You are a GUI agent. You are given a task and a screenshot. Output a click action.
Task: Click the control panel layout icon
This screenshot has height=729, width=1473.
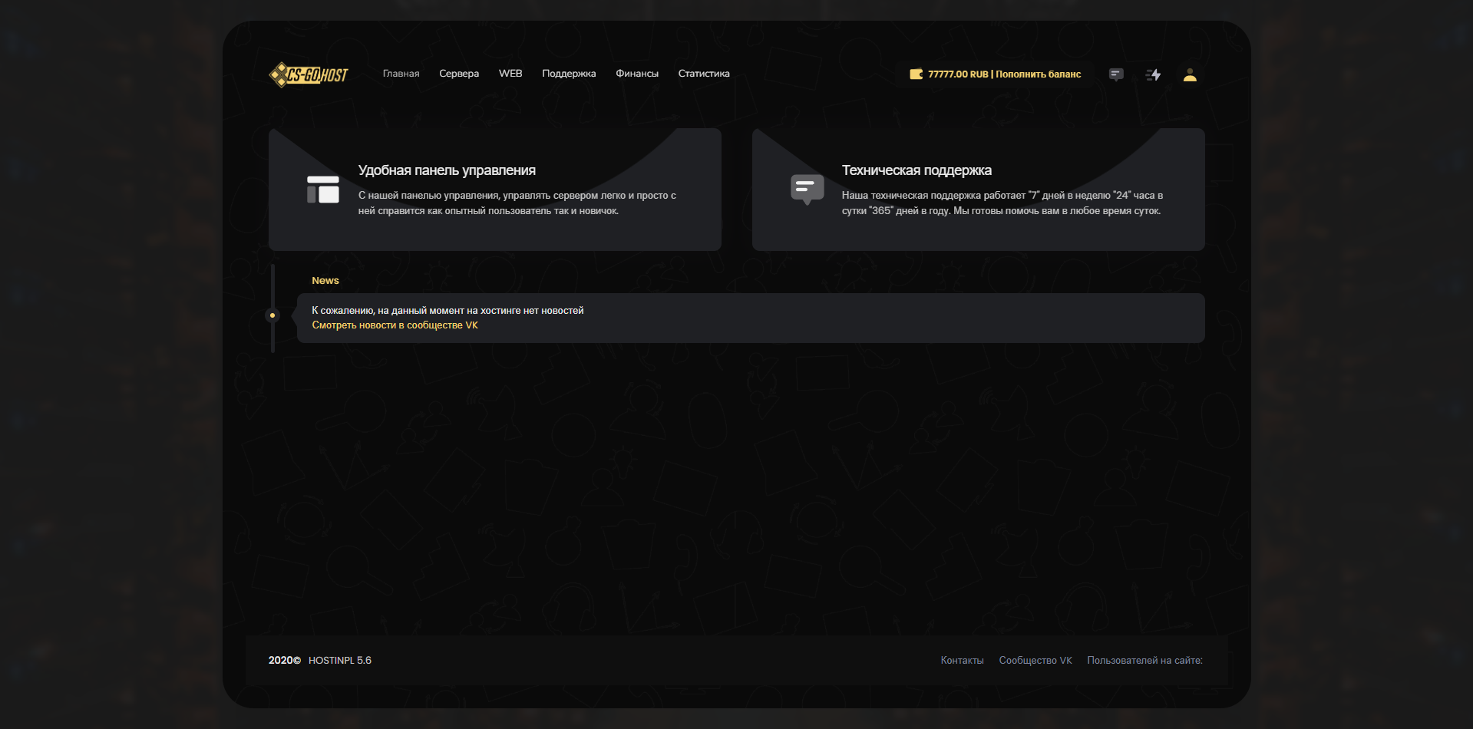pyautogui.click(x=323, y=190)
